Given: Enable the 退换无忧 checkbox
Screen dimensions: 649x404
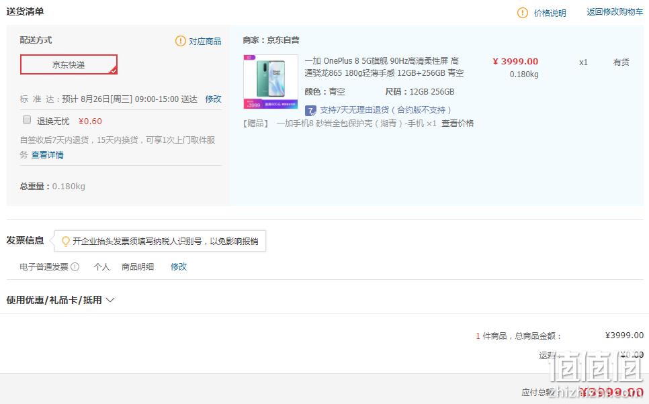Looking at the screenshot, I should point(27,120).
